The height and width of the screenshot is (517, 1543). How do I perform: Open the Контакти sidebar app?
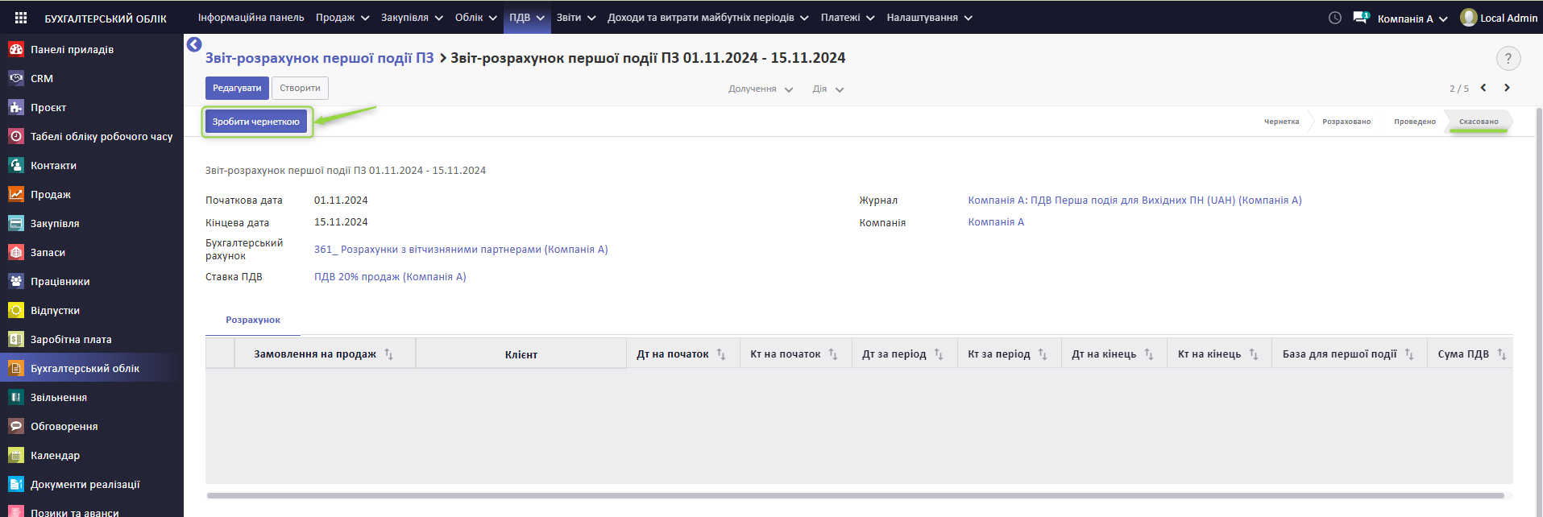pyautogui.click(x=53, y=165)
